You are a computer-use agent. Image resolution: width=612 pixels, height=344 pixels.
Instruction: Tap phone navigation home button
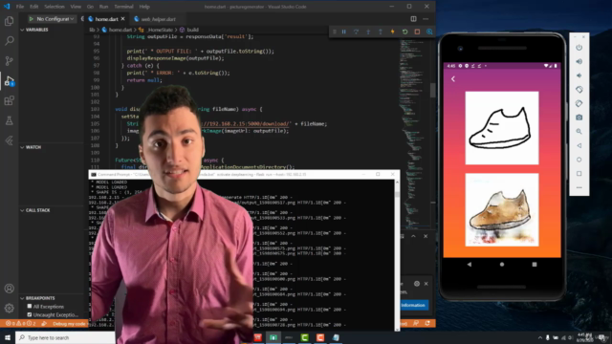click(x=502, y=265)
